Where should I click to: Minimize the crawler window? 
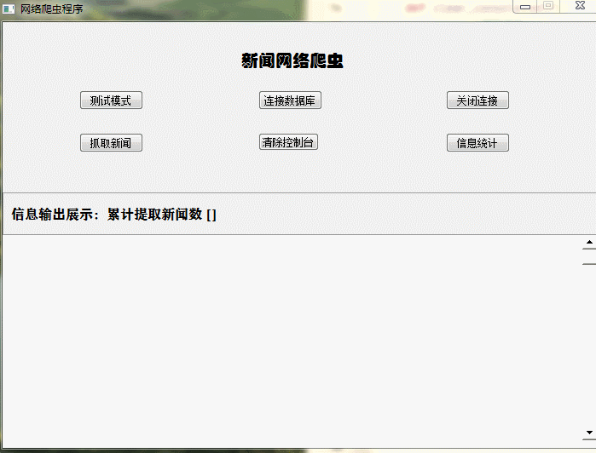[525, 7]
